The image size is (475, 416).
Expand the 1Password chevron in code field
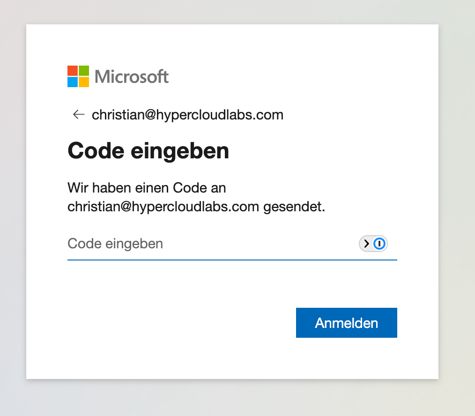[x=367, y=244]
